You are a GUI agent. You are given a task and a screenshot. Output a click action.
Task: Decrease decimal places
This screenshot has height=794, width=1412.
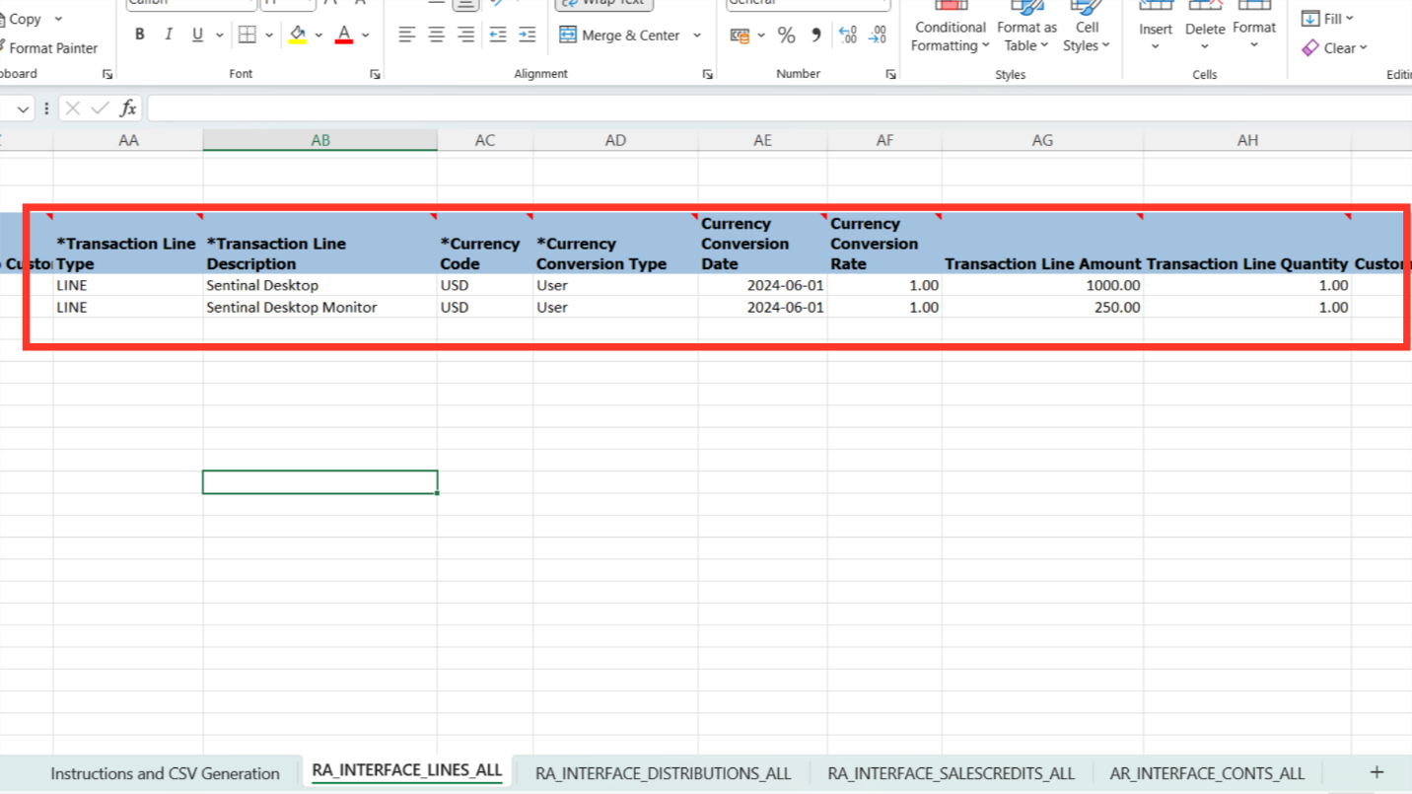878,36
